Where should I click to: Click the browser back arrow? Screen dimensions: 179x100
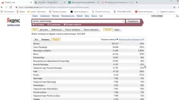point(2,7)
